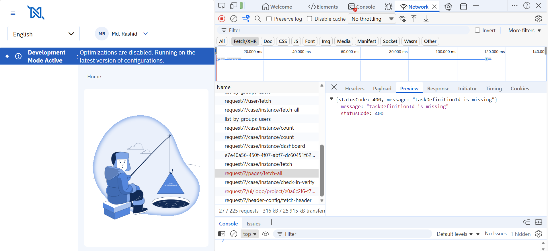Toggle device emulation icon
548x251 pixels.
coord(234,6)
